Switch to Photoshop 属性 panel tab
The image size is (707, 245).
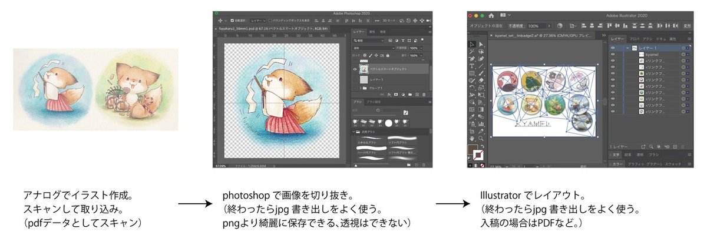click(x=372, y=32)
